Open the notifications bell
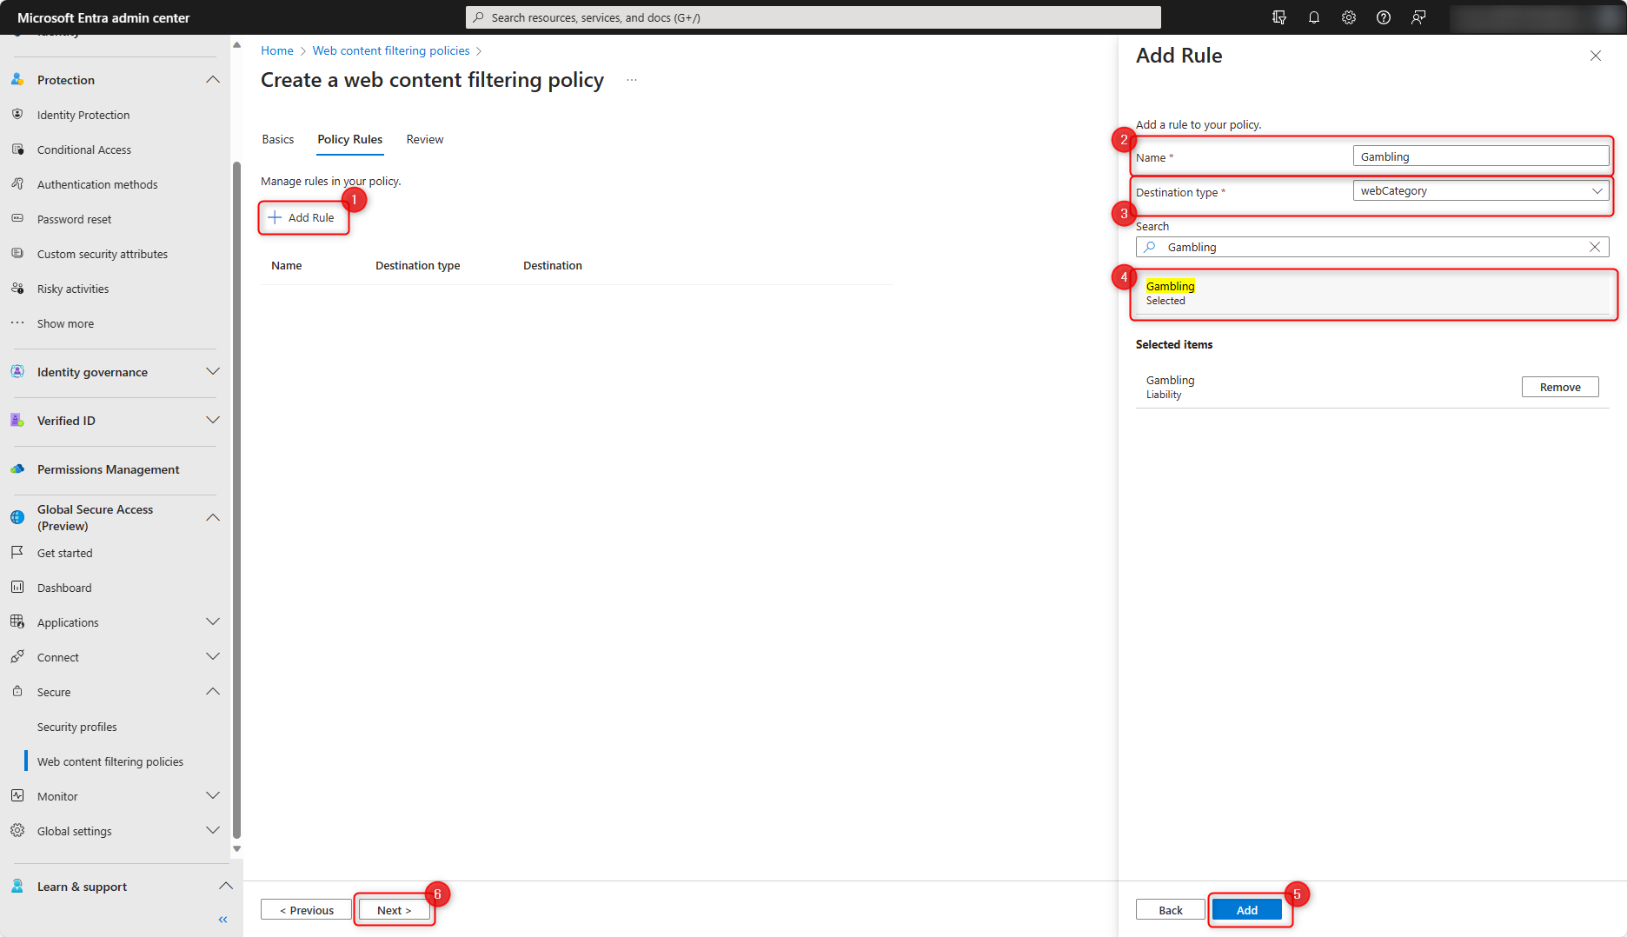 1313,17
